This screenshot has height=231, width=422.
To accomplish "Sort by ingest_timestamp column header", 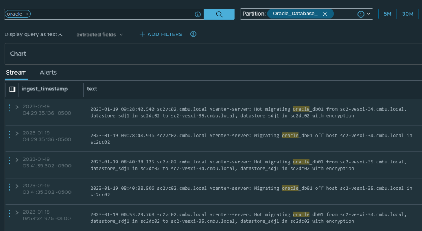I will click(45, 89).
